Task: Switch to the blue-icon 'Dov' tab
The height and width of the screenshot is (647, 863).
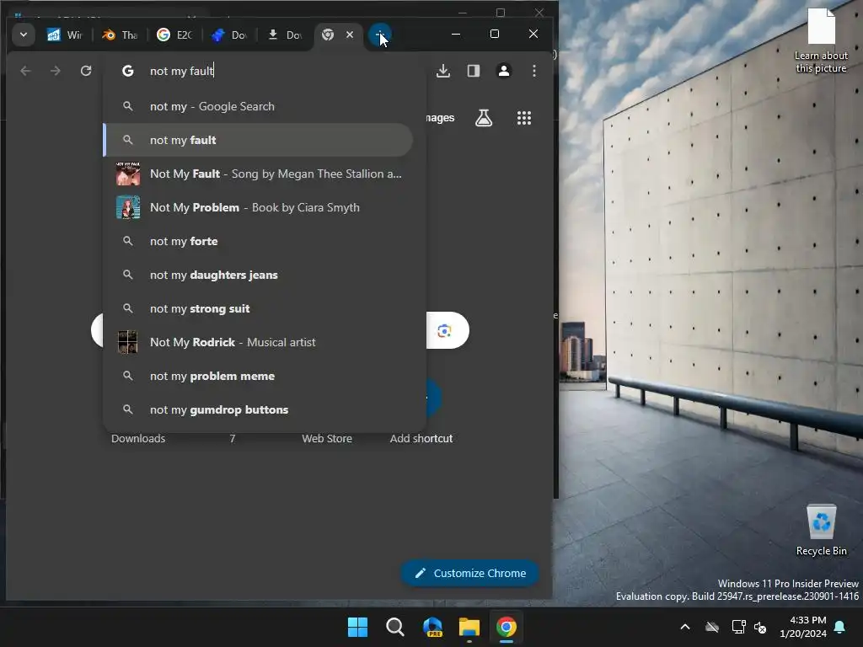Action: 229,35
